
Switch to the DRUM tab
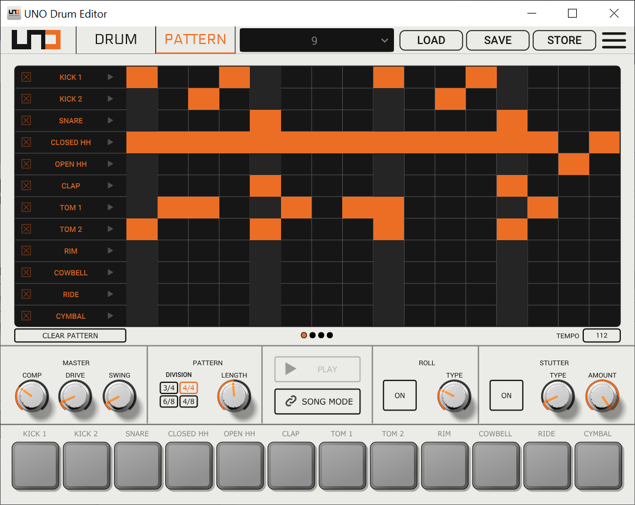click(x=115, y=39)
